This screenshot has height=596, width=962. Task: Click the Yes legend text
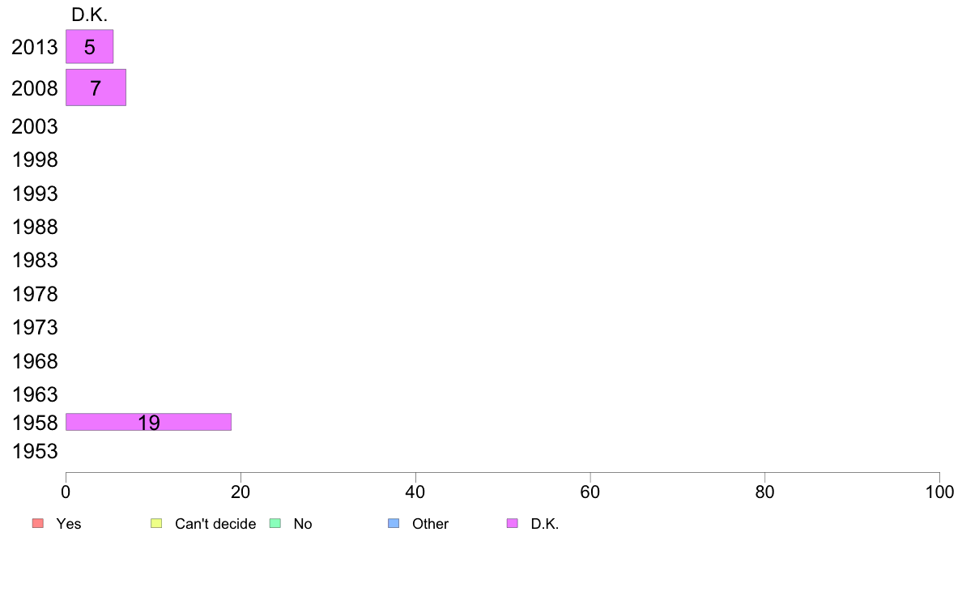point(69,524)
